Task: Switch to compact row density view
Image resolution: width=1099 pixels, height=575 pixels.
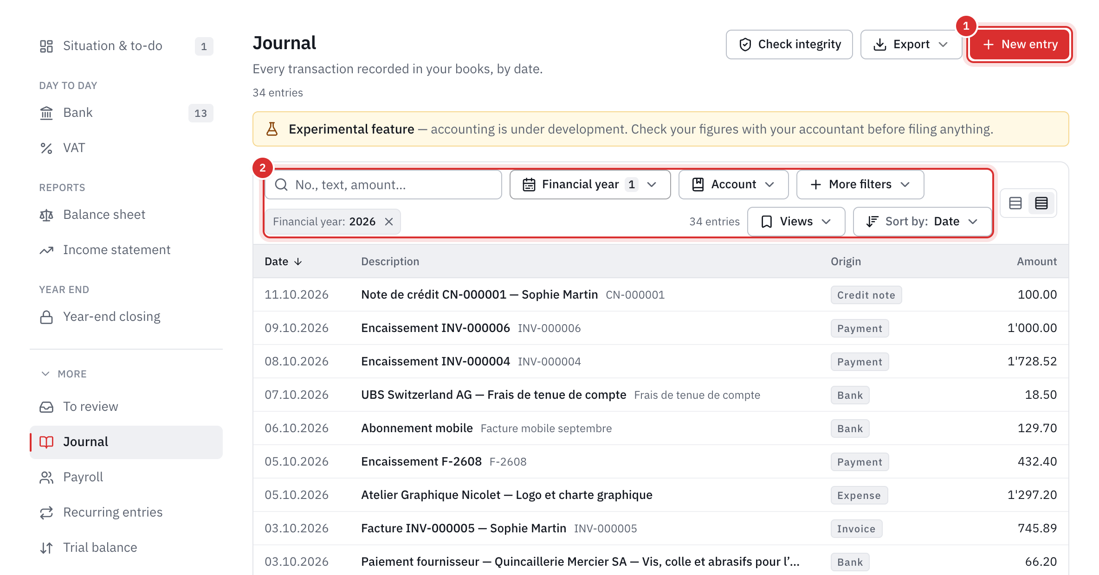Action: [1041, 203]
